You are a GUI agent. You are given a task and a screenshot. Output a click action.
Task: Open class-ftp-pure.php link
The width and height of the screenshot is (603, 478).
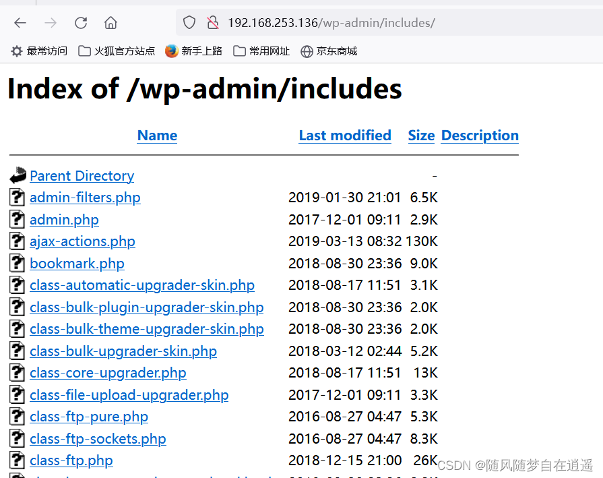coord(89,417)
